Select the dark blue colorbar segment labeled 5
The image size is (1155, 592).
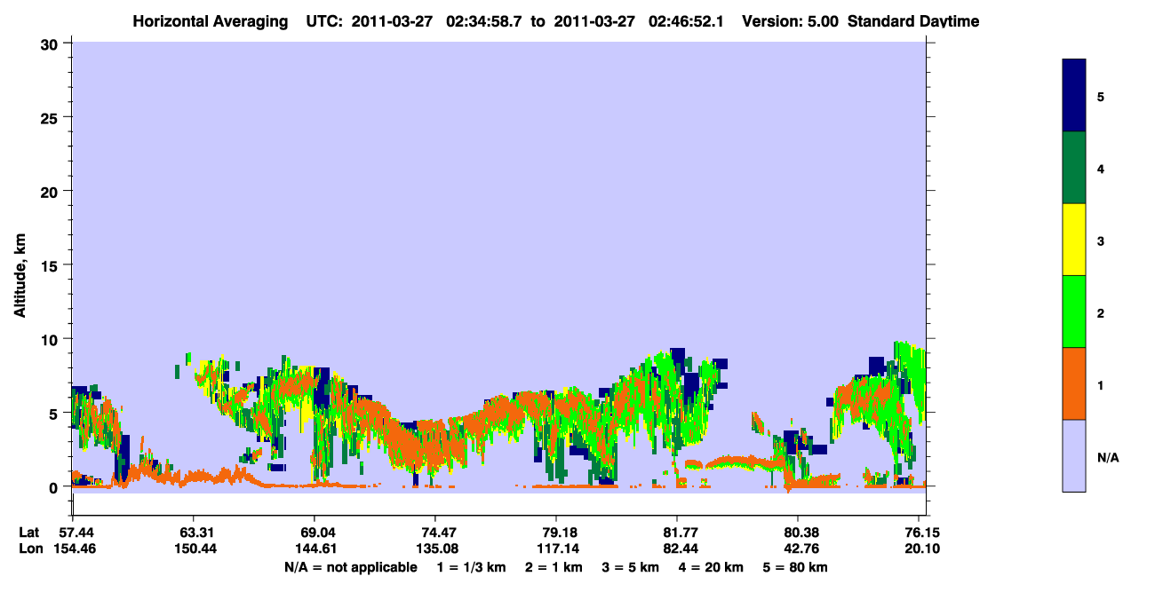tap(1074, 96)
